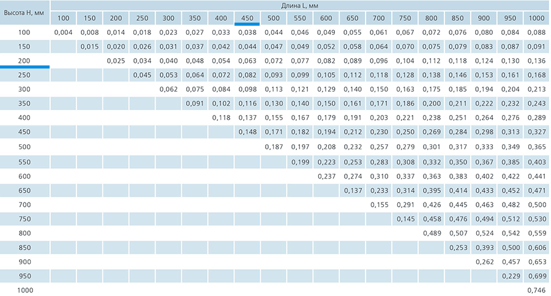Click the 'Длина L, мм' header

(300, 6)
